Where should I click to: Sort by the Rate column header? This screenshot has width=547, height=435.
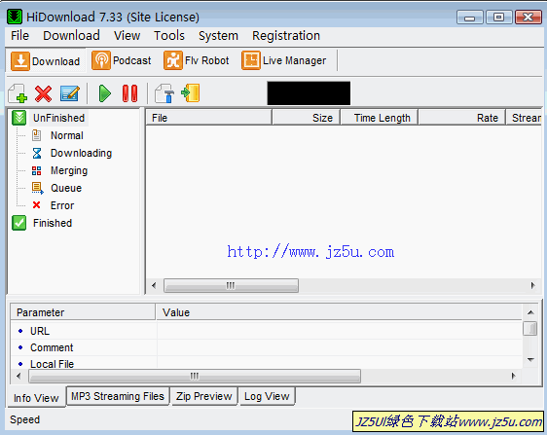pyautogui.click(x=462, y=118)
